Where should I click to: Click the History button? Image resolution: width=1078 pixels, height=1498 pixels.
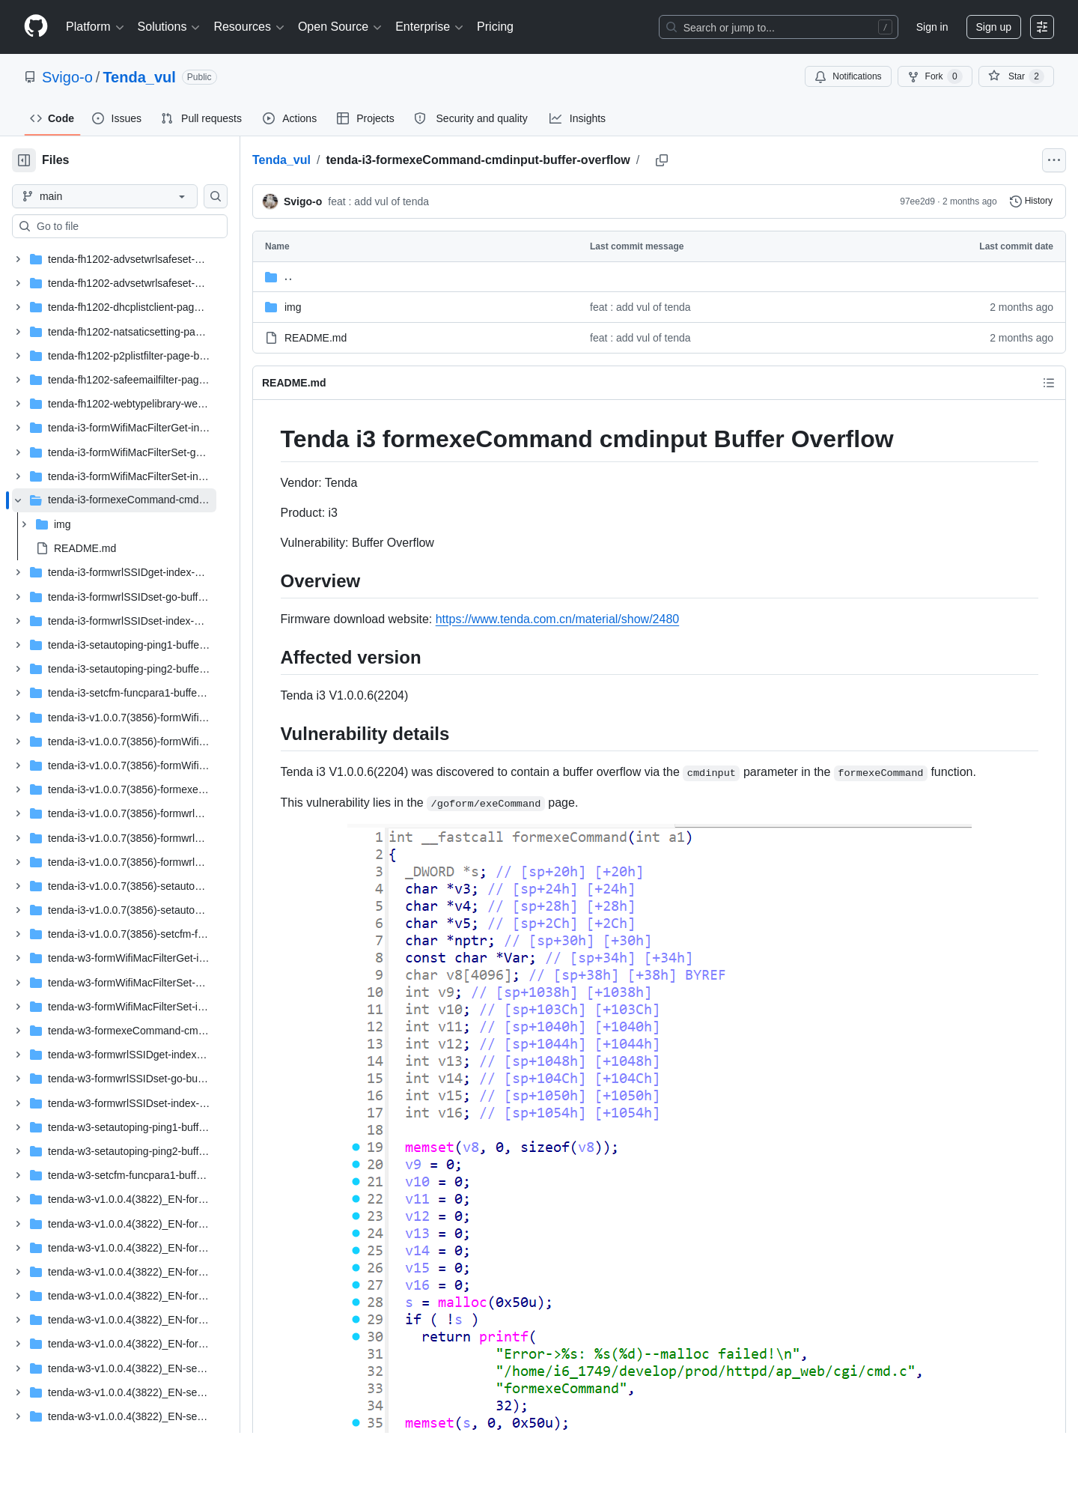[x=1031, y=201]
